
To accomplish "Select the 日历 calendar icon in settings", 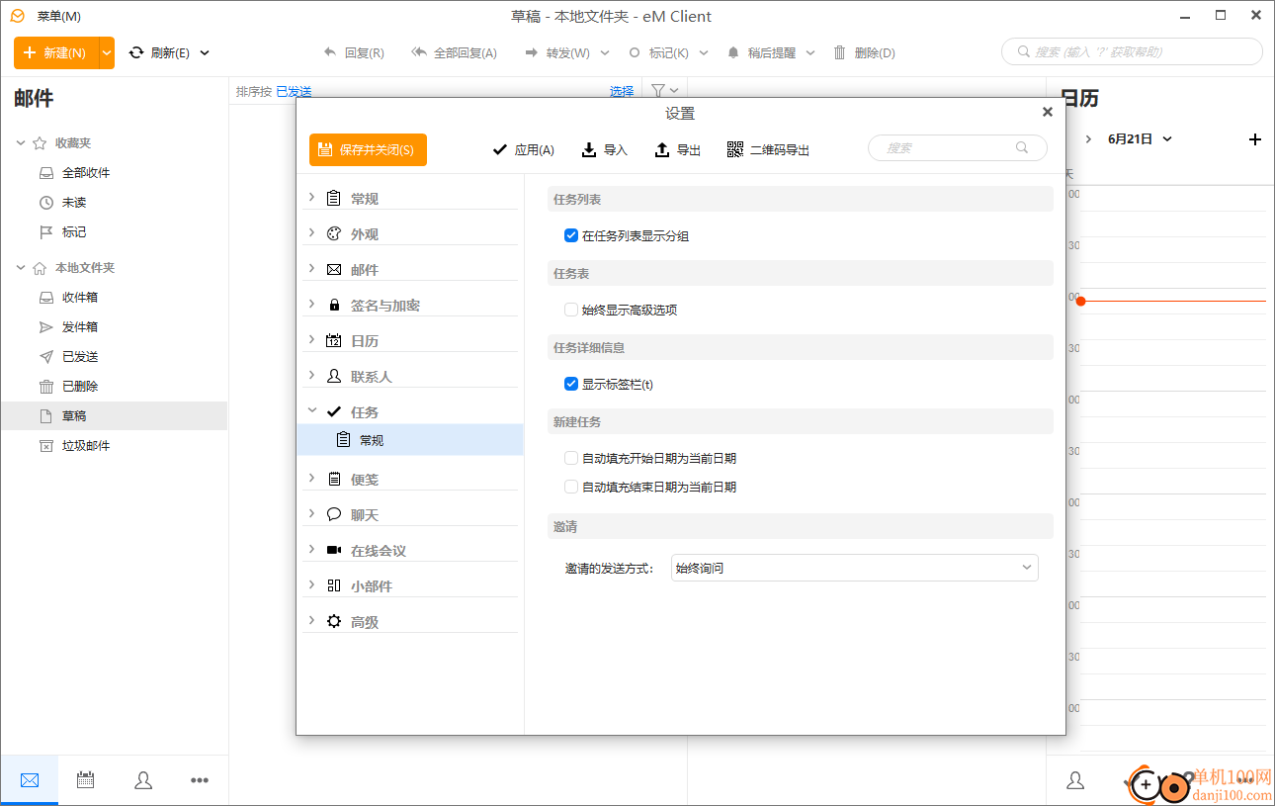I will [334, 340].
